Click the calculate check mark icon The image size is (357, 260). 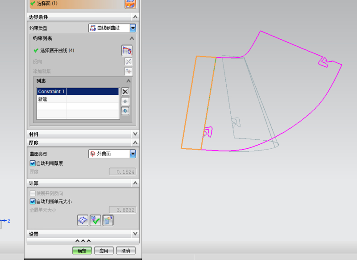tap(95, 220)
